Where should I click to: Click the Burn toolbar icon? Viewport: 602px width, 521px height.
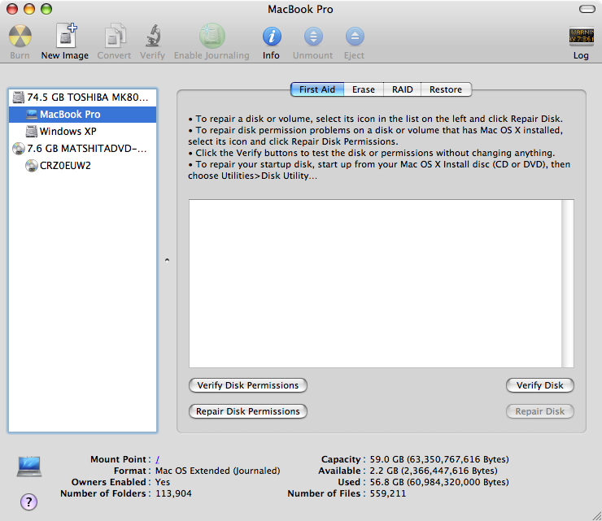20,36
